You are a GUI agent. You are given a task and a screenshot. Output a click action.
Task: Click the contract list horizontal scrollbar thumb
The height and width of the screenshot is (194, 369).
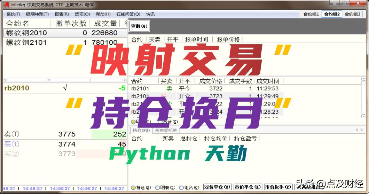coord(49,80)
